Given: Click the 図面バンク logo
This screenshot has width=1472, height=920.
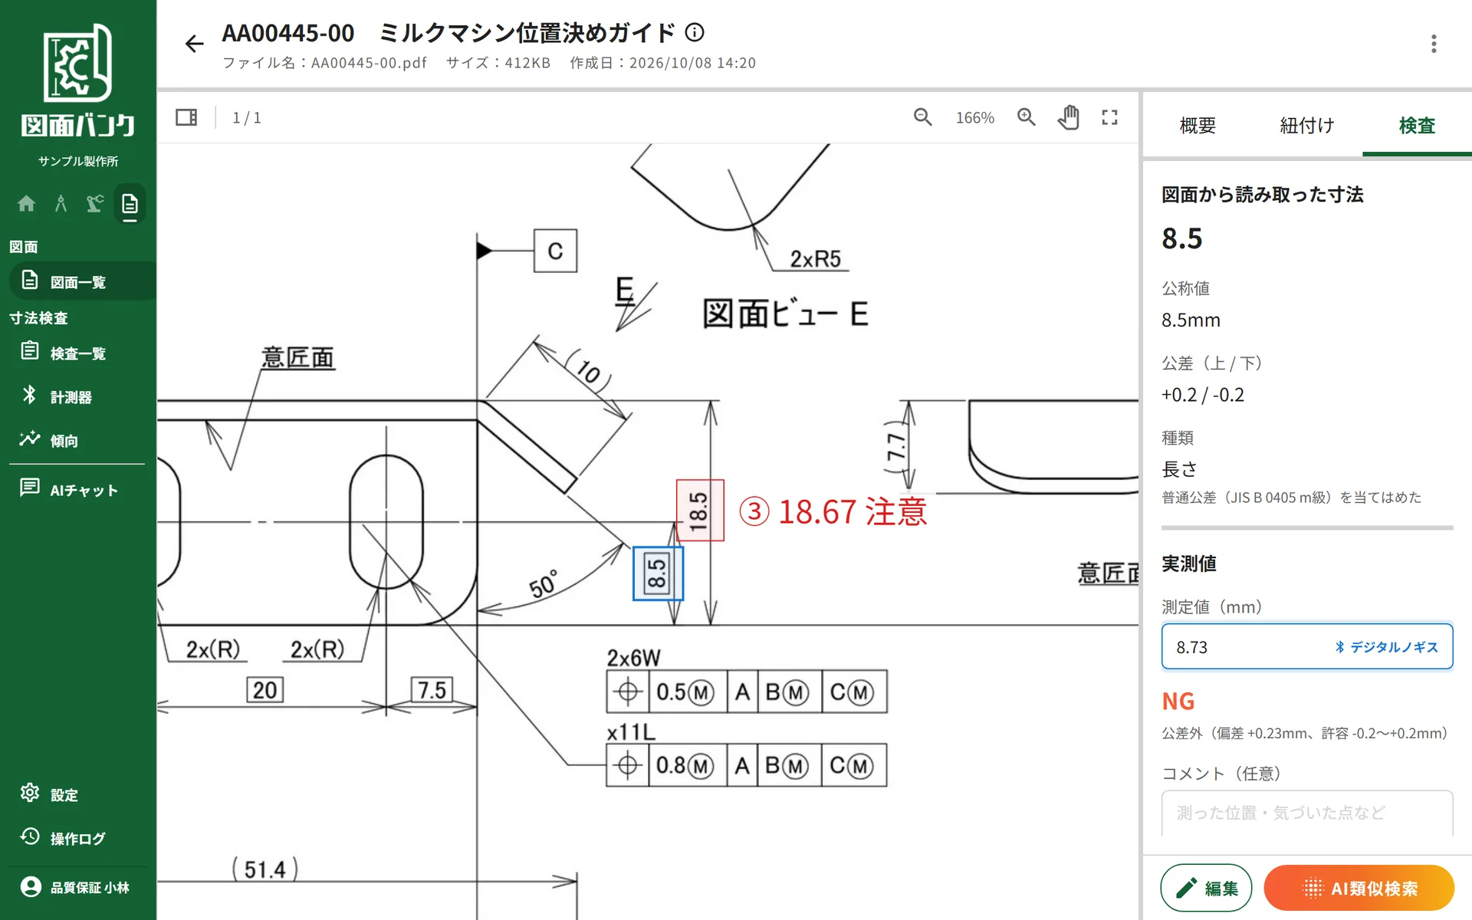Looking at the screenshot, I should coord(77,80).
